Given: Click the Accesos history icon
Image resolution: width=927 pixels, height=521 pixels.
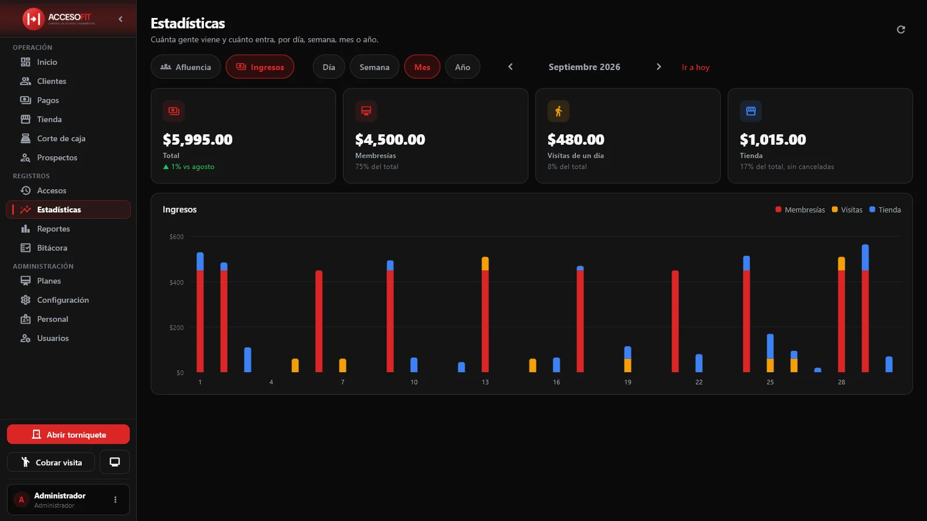Looking at the screenshot, I should [x=25, y=190].
